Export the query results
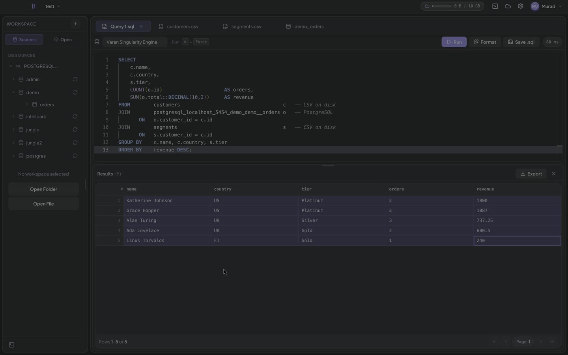568x355 pixels. click(531, 174)
